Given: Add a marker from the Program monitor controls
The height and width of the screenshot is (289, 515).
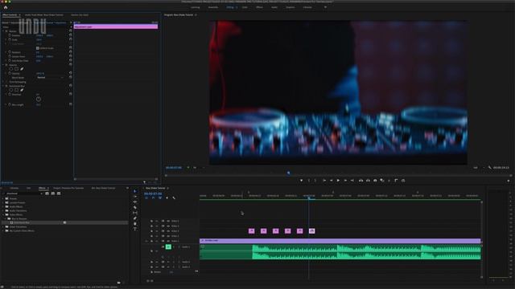Looking at the screenshot, I should click(301, 181).
